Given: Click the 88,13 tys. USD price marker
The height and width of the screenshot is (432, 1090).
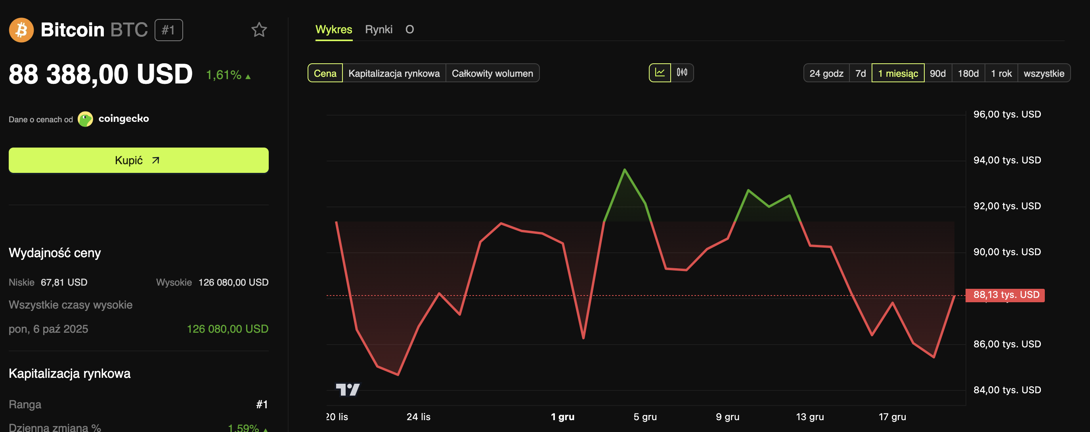Looking at the screenshot, I should point(1005,295).
